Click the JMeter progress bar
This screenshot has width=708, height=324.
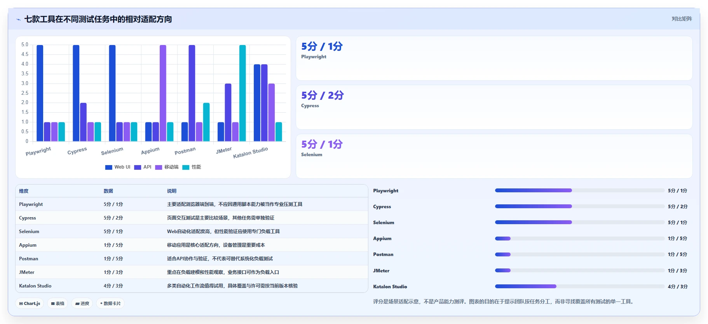point(579,270)
